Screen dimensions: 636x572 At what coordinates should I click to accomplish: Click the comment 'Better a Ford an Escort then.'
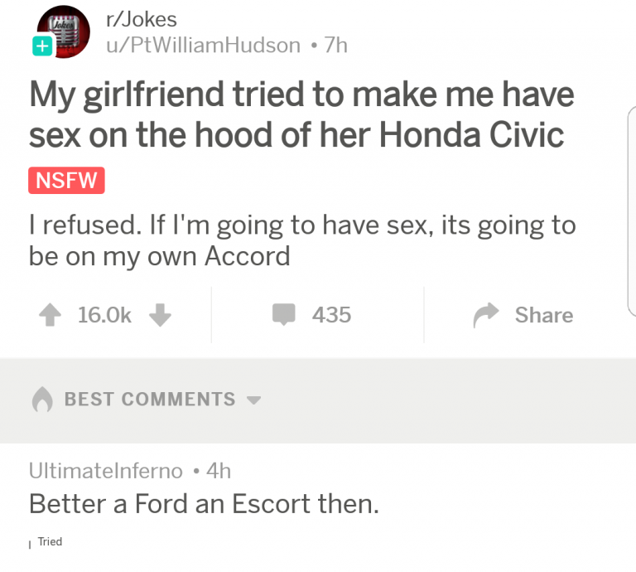click(204, 504)
